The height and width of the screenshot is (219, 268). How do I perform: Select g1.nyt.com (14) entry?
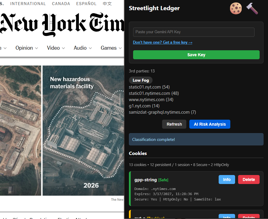pyautogui.click(x=144, y=106)
